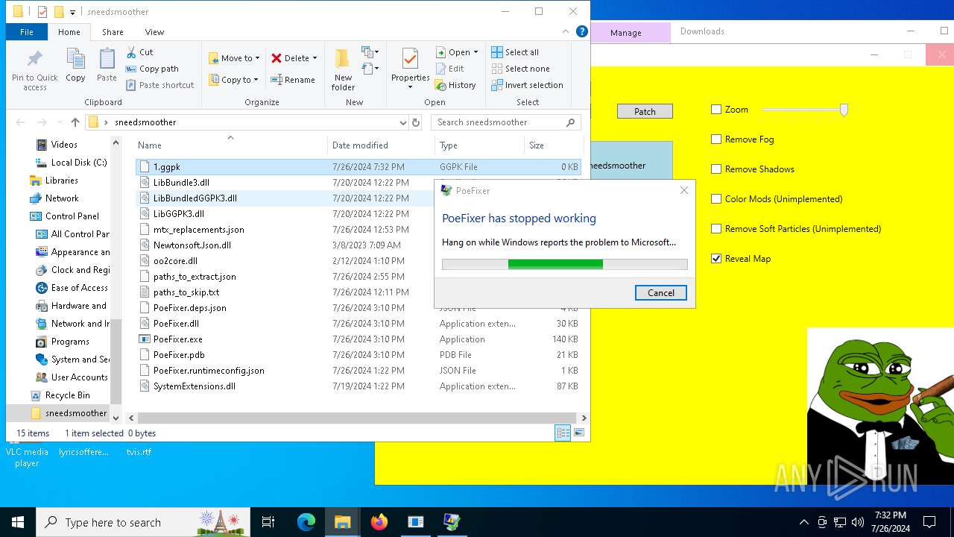Select Network in the navigation pane
The width and height of the screenshot is (954, 537).
(62, 198)
